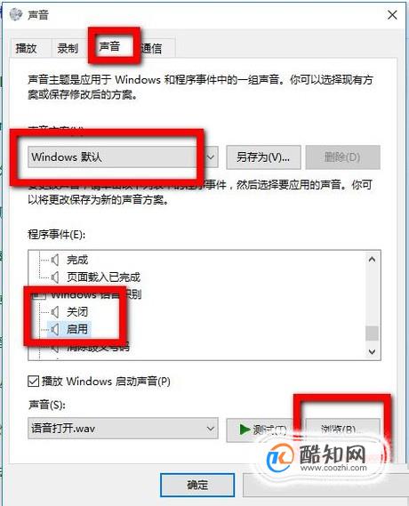The height and width of the screenshot is (506, 409).
Task: Switch to the 录制 tab
Action: point(68,48)
